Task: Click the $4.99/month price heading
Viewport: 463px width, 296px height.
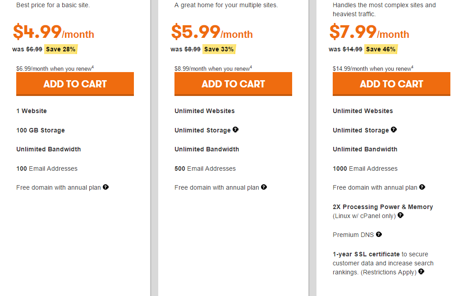Action: (x=53, y=32)
